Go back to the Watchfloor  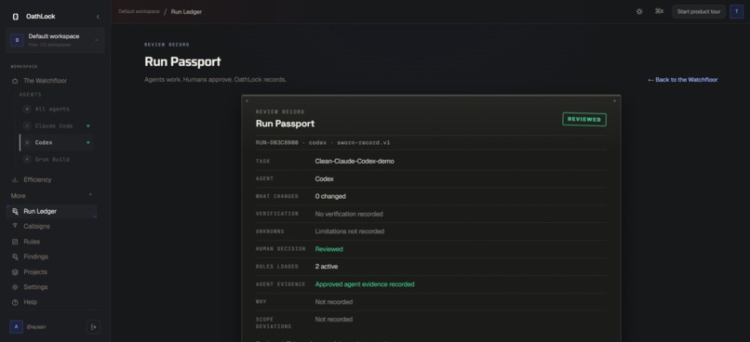[x=683, y=80]
